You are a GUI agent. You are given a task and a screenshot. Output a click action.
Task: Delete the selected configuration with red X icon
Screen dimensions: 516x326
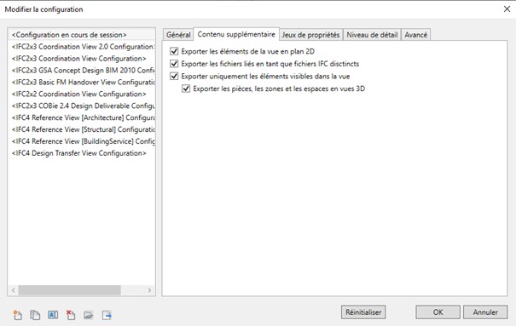[71, 315]
